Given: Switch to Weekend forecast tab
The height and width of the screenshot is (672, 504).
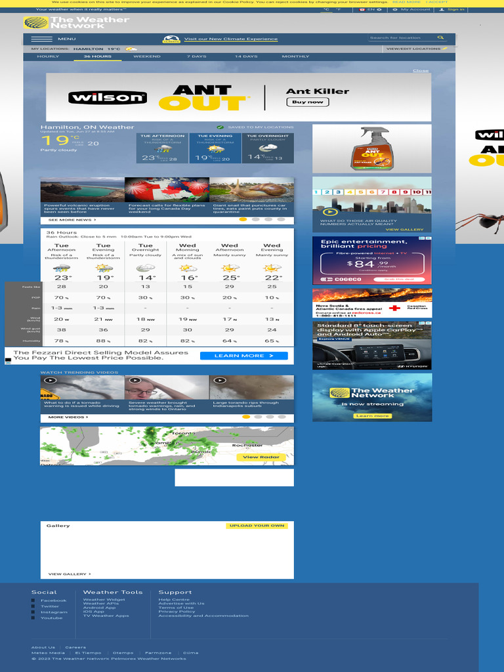Looking at the screenshot, I should 147,56.
